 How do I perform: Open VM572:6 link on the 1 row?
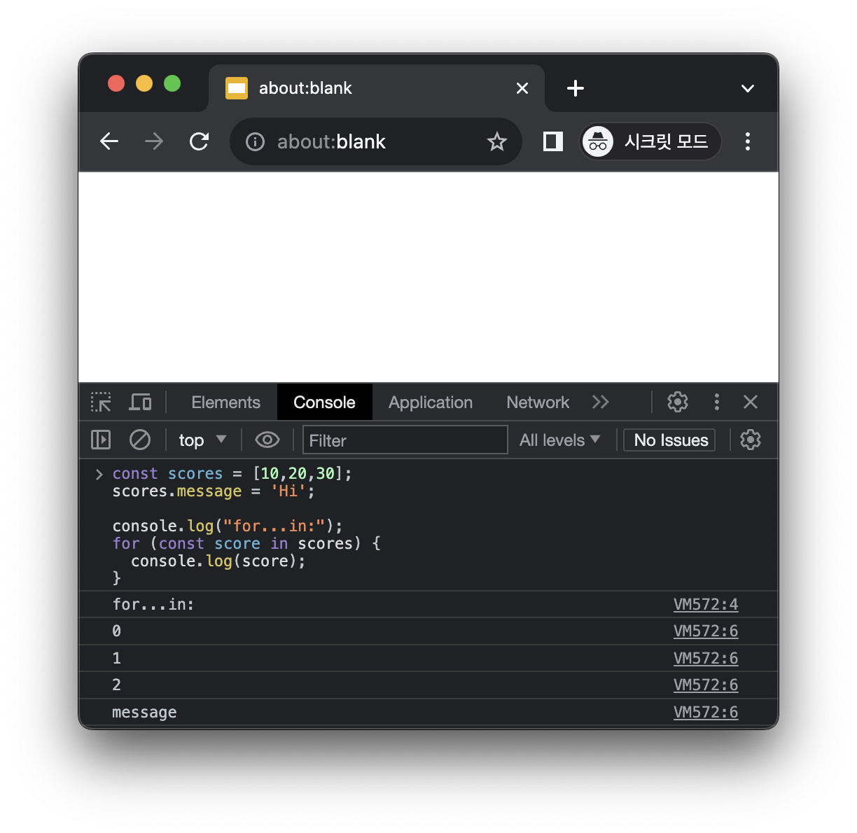click(x=706, y=658)
